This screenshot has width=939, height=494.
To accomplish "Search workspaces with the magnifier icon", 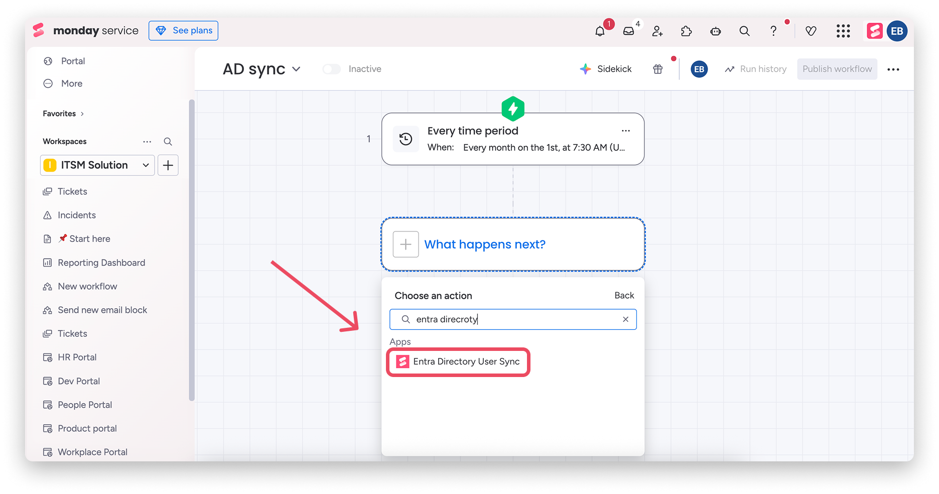I will (x=168, y=142).
